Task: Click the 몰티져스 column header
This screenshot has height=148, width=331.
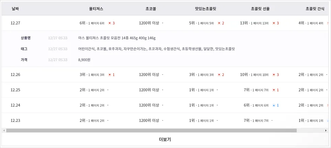Action: (x=96, y=9)
